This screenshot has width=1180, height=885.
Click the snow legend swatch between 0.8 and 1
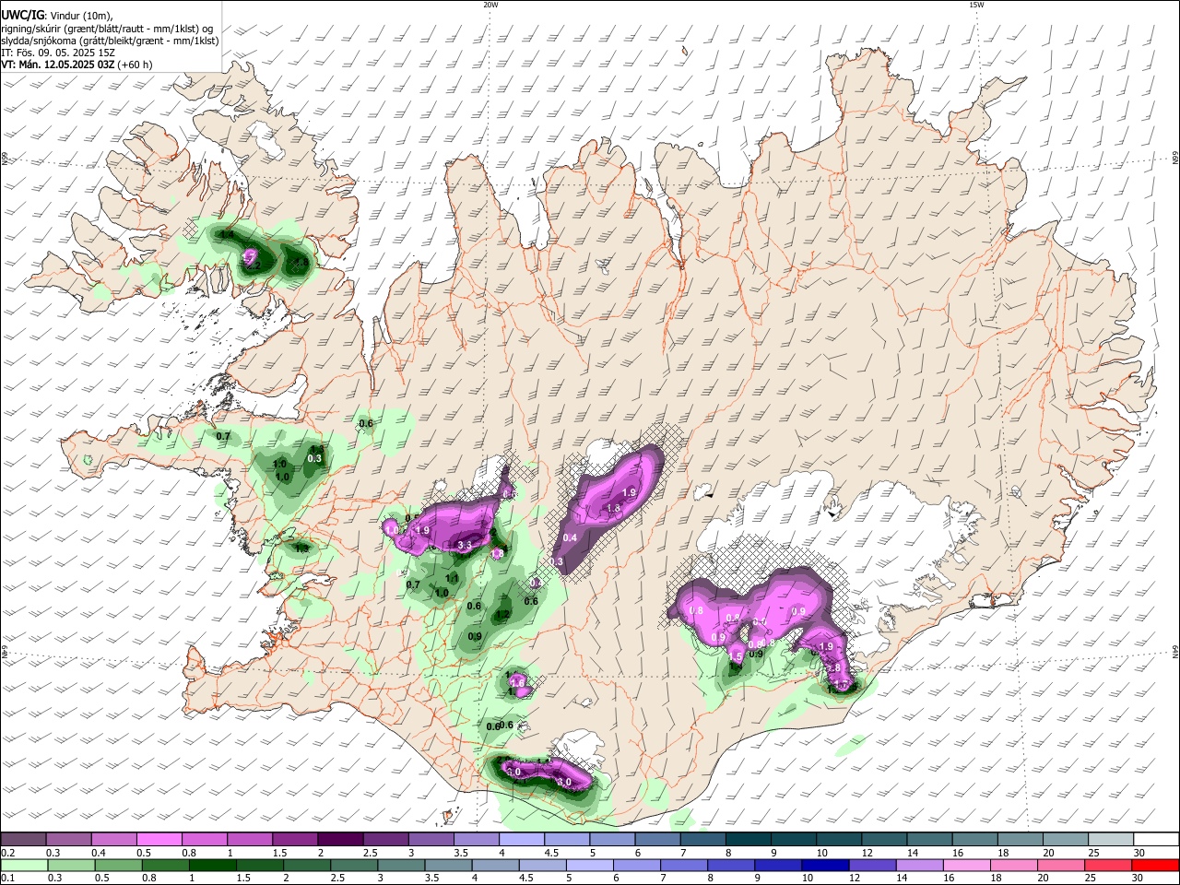[205, 840]
